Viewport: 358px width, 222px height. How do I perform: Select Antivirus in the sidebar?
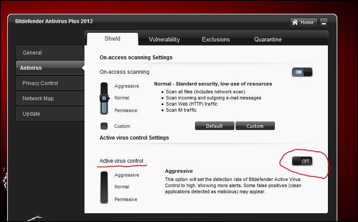50,68
